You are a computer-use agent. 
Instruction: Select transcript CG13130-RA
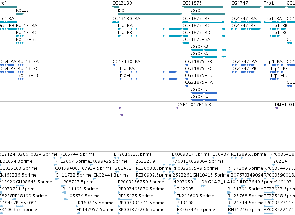pos(126,19)
